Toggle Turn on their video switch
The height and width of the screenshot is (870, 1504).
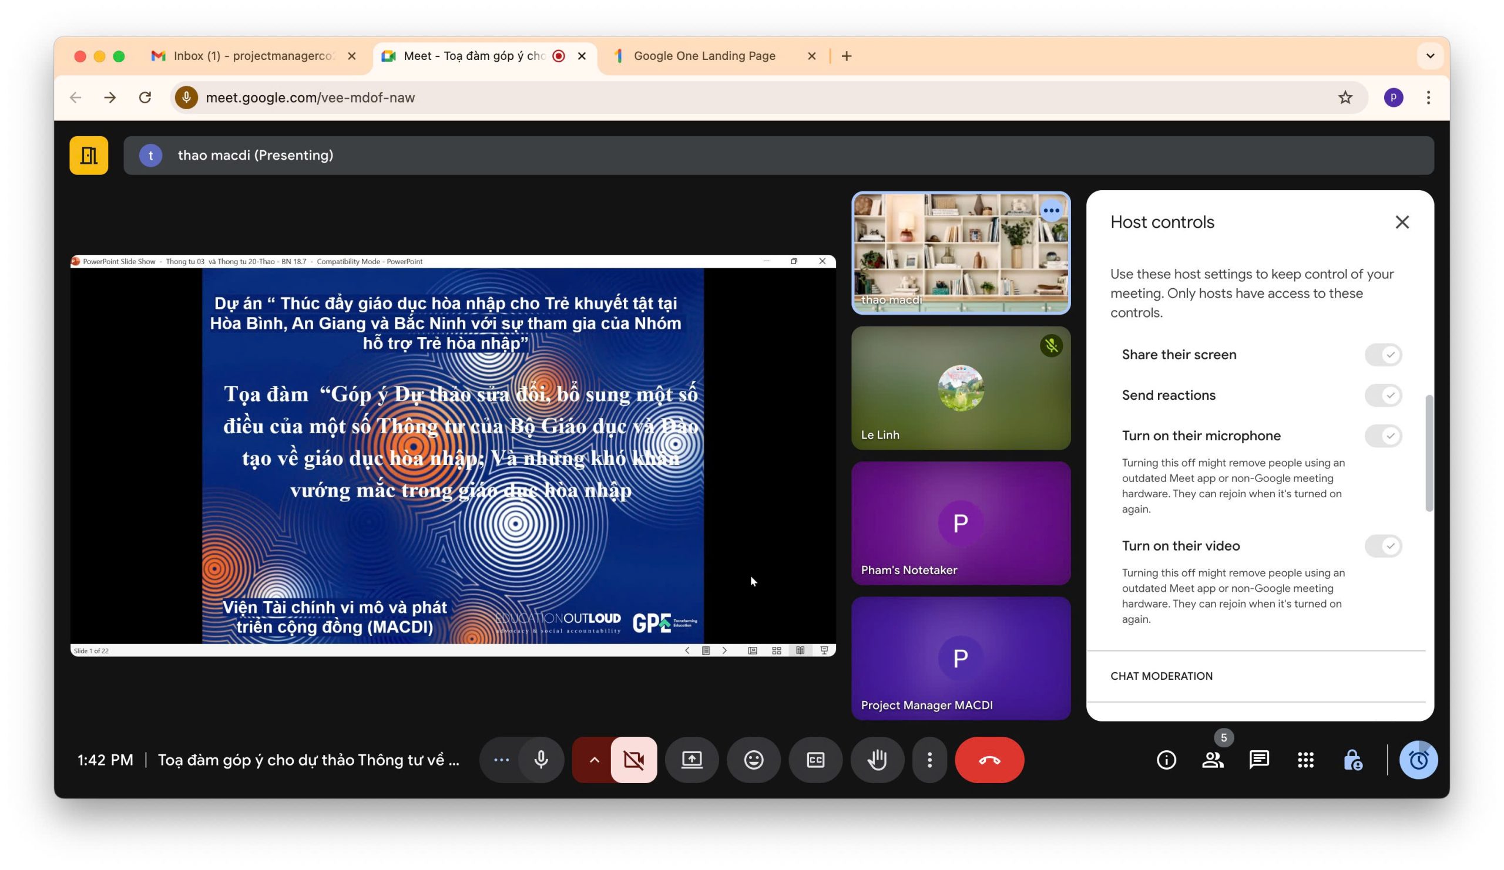[1383, 545]
